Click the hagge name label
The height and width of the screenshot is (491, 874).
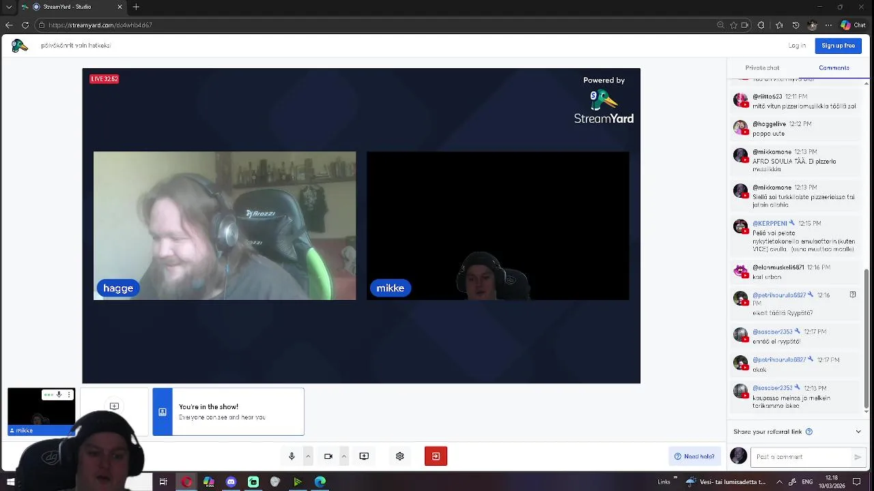118,288
